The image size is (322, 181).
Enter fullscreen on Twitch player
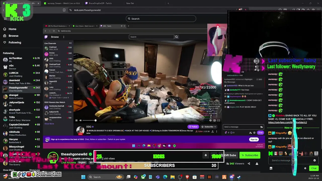click(x=219, y=120)
